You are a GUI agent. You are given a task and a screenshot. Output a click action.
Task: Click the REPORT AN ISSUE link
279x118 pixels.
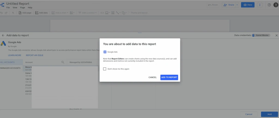coord(35,55)
